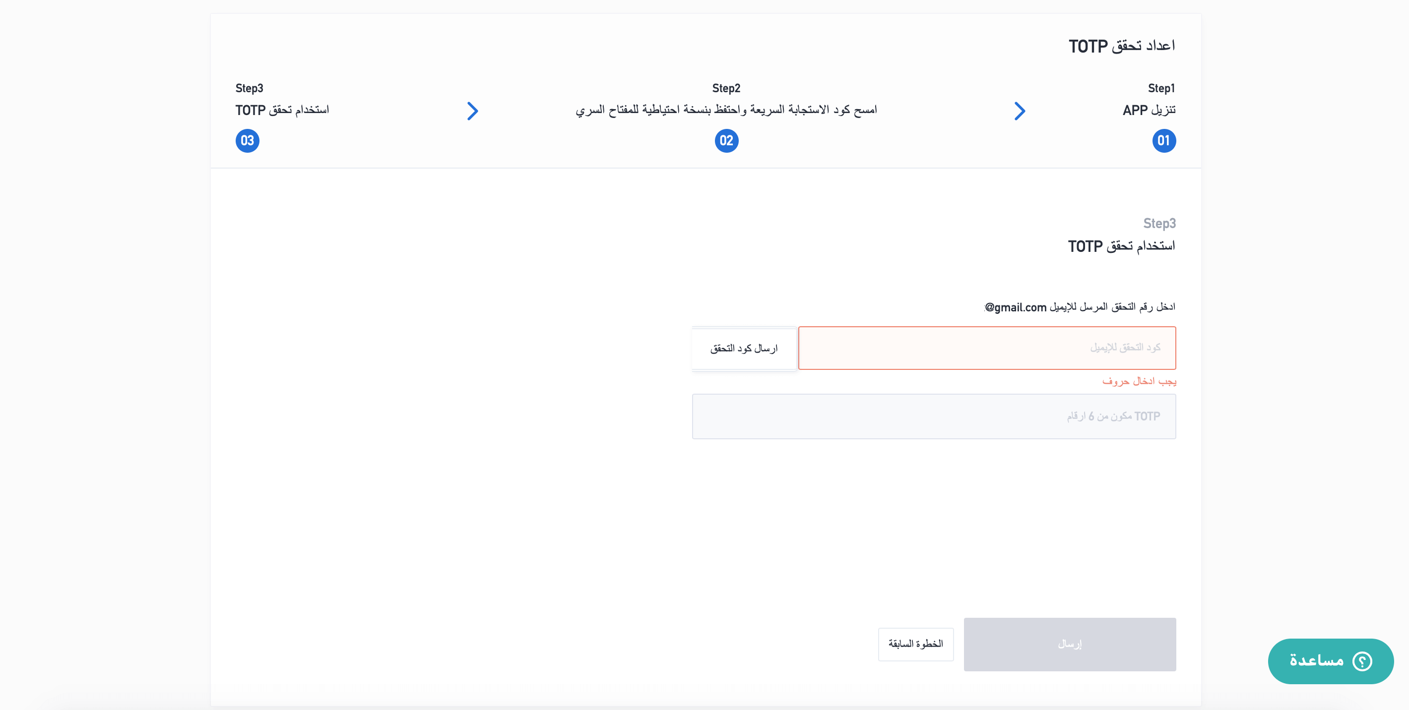The image size is (1409, 710).
Task: Click the 01 step circle icon
Action: click(x=1163, y=141)
